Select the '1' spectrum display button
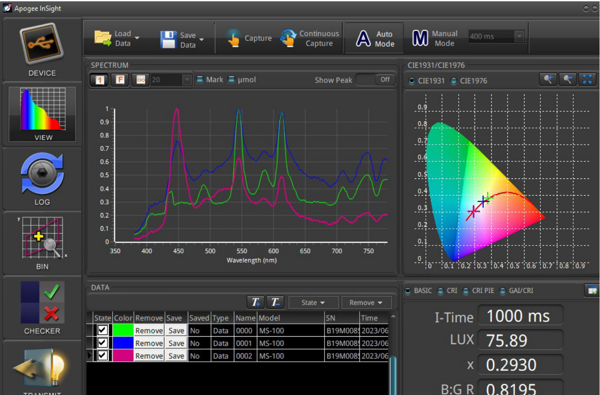 [x=99, y=80]
